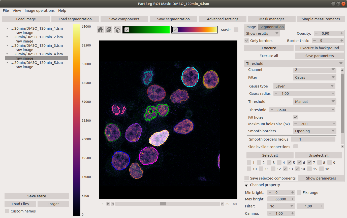Switch to the Segmentation tab
Viewport: 347px width, 218px height.
coord(272,27)
